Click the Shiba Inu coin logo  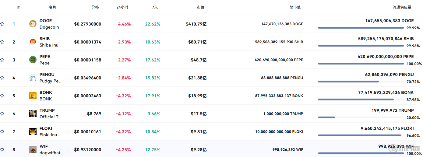[33, 42]
